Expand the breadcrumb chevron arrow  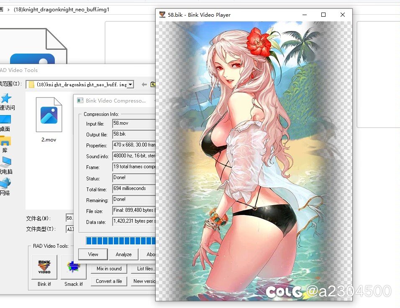pyautogui.click(x=8, y=10)
